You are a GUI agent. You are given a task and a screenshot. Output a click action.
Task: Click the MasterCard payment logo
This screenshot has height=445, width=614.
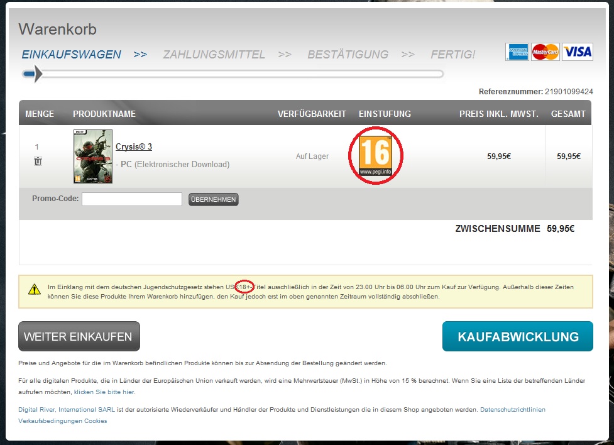(545, 52)
